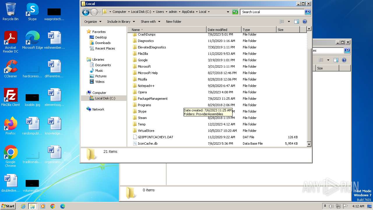Open recent pages dropdown next to Forward button
The image size is (373, 210).
(x=99, y=12)
